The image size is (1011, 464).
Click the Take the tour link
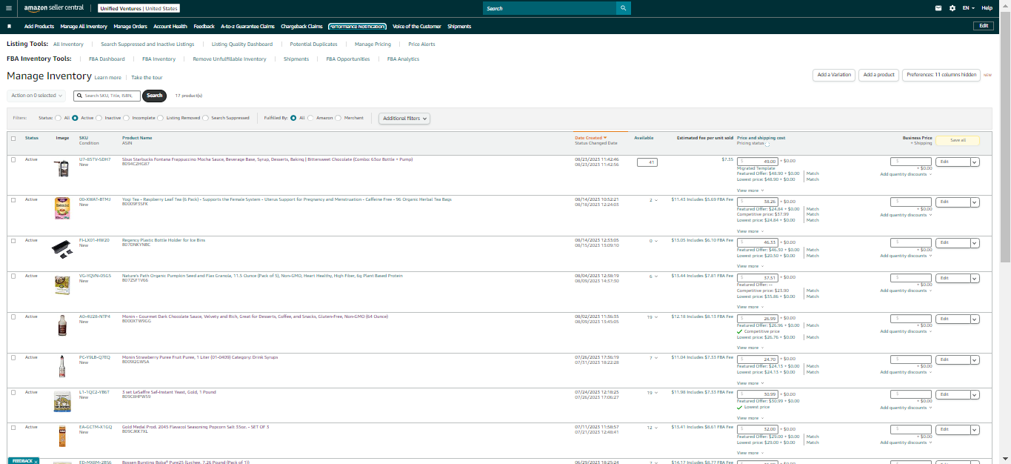tap(147, 77)
